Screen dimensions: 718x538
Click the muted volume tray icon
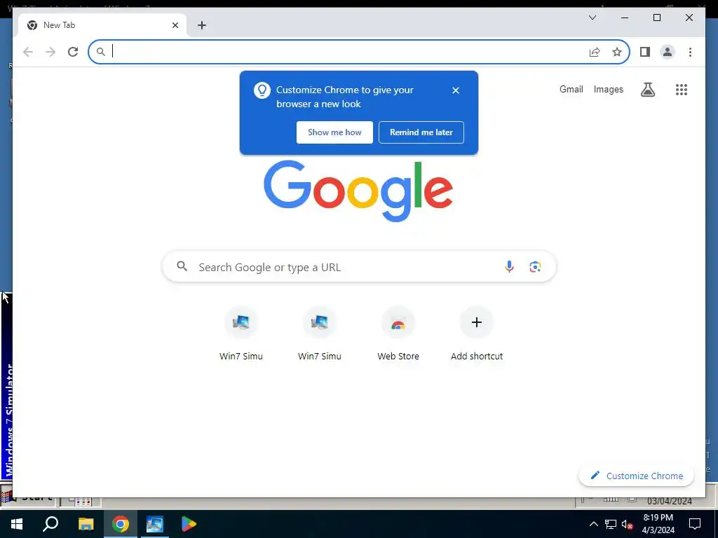pos(628,524)
